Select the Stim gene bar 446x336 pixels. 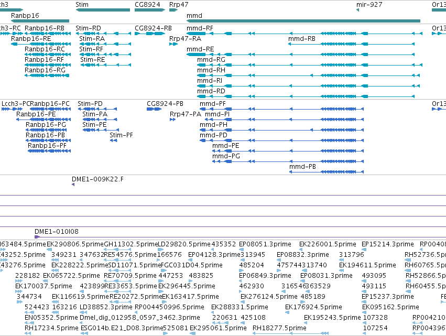click(103, 10)
